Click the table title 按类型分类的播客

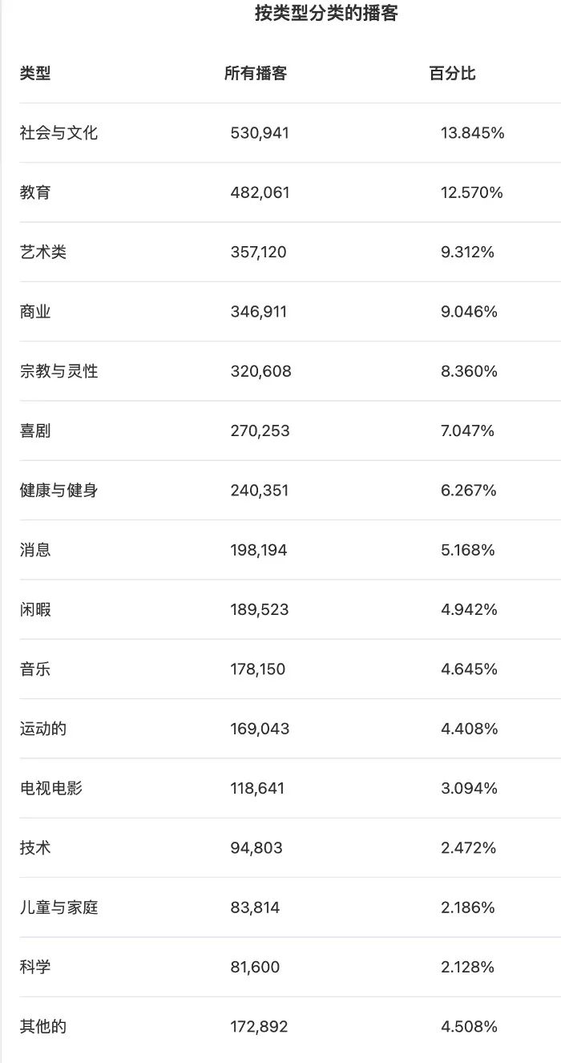[326, 14]
